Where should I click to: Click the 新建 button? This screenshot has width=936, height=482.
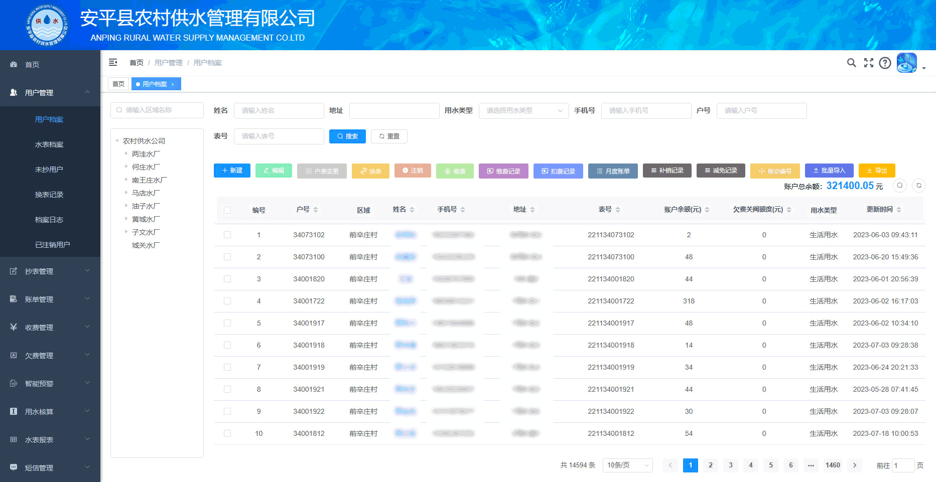pyautogui.click(x=232, y=171)
